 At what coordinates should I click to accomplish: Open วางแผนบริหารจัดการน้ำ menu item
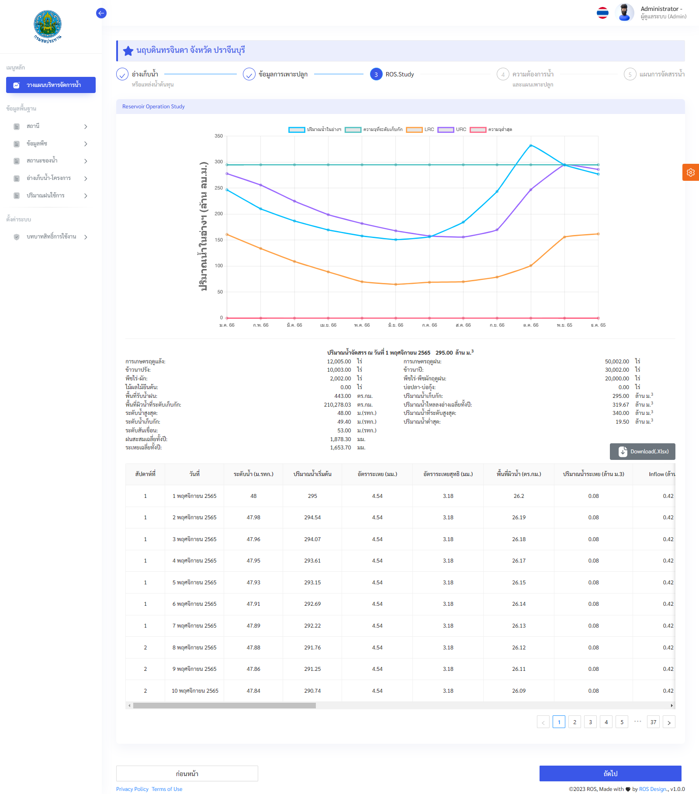51,85
